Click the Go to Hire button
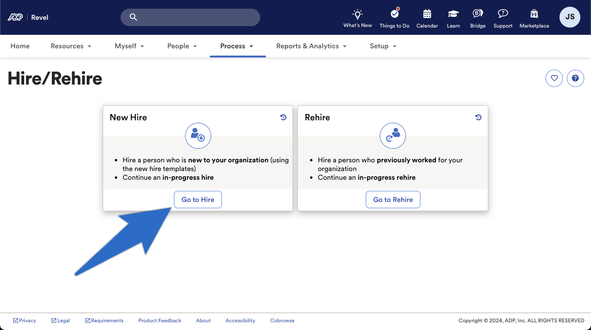This screenshot has height=330, width=591. click(x=198, y=199)
